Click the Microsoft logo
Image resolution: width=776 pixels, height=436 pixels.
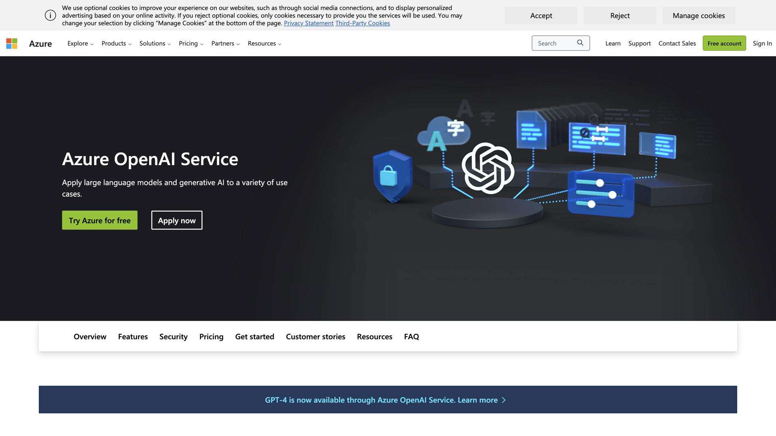(x=12, y=43)
